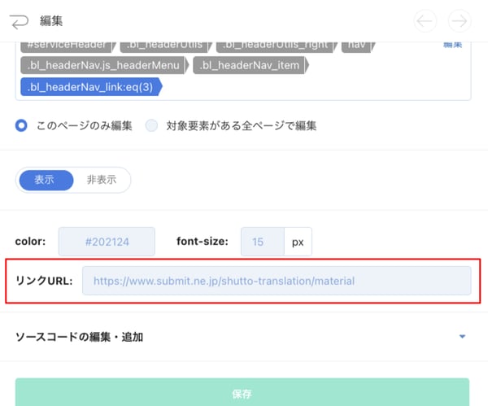Expand ソースコードの編集・追加 section arrow

pos(462,337)
